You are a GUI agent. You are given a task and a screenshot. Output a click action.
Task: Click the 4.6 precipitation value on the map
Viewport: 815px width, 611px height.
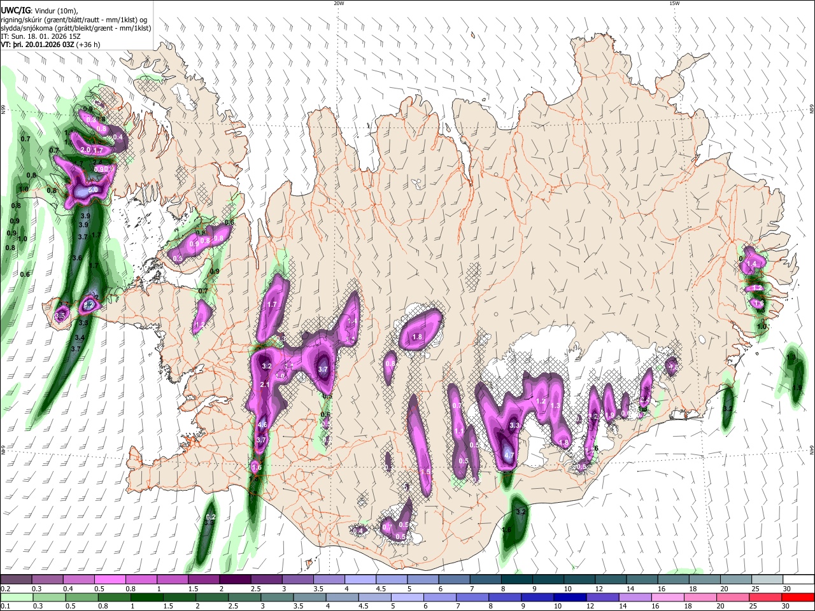[x=262, y=425]
